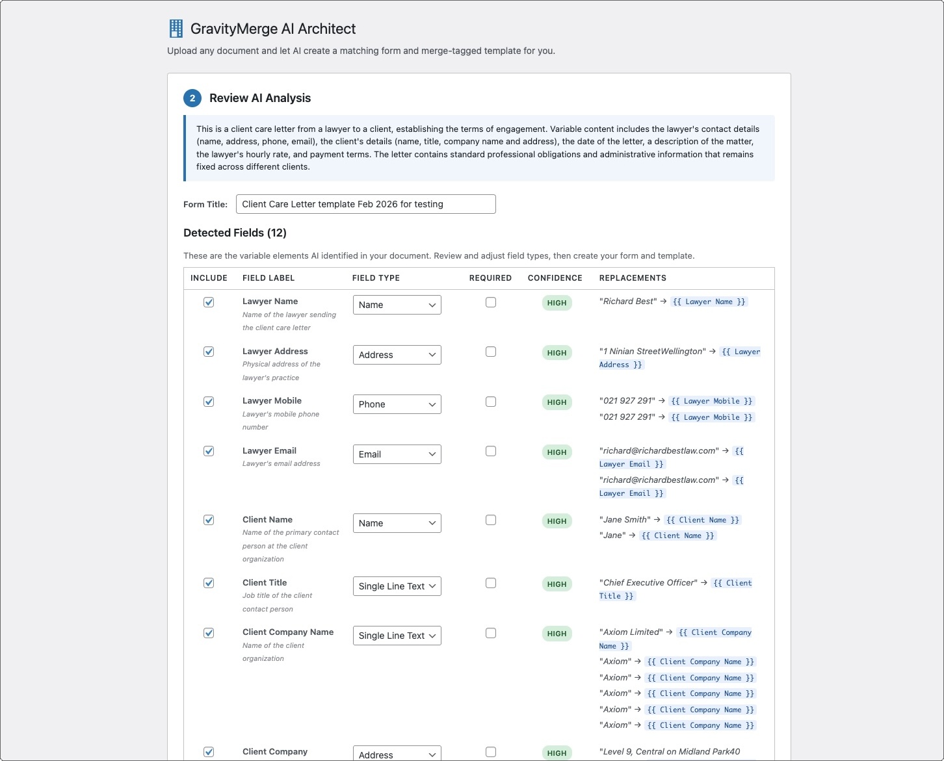Select the {{ Client Name }} tag for Jane Smith
This screenshot has height=761, width=944.
703,520
